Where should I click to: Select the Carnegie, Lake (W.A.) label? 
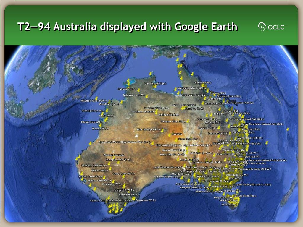click(118, 160)
